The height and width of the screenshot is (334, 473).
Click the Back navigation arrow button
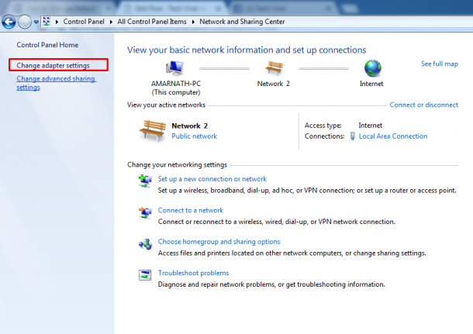pyautogui.click(x=10, y=22)
